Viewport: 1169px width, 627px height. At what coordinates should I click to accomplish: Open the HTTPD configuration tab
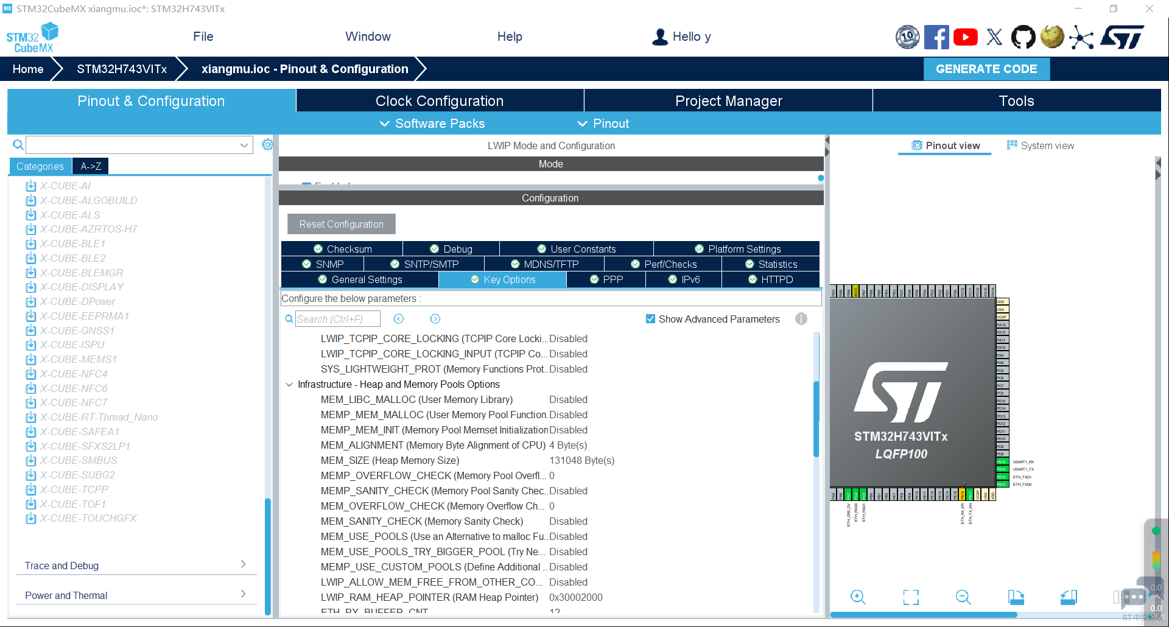[x=770, y=279]
